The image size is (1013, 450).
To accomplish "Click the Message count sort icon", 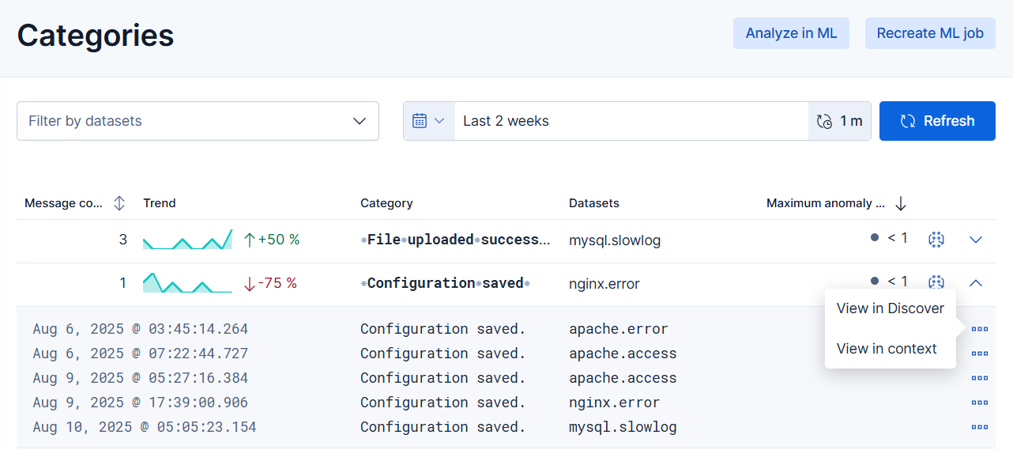I will coord(119,203).
